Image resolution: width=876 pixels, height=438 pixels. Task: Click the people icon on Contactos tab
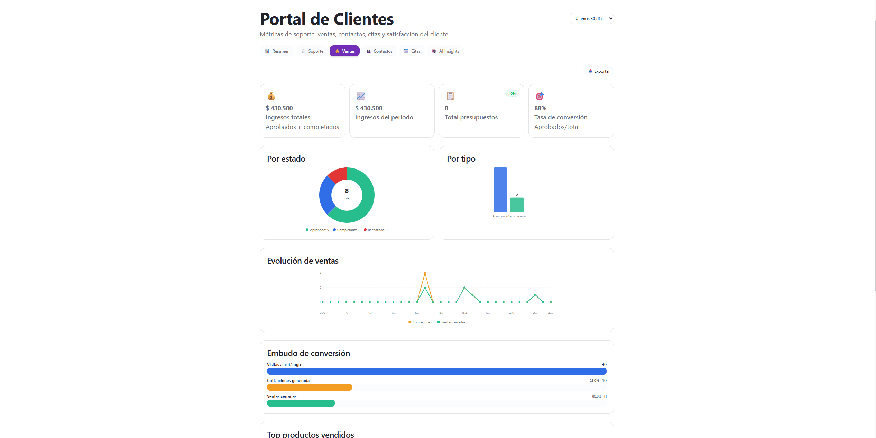click(x=369, y=51)
